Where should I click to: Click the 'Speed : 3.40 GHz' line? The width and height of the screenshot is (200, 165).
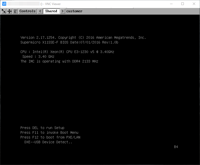point(38,56)
